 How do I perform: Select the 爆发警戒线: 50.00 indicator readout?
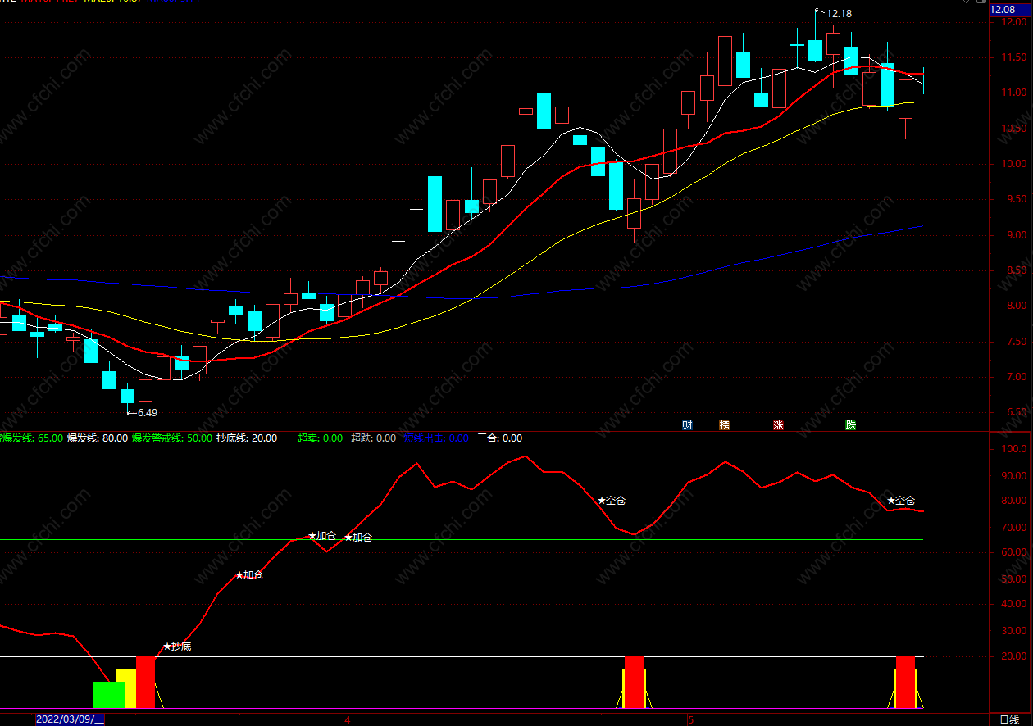pyautogui.click(x=172, y=438)
